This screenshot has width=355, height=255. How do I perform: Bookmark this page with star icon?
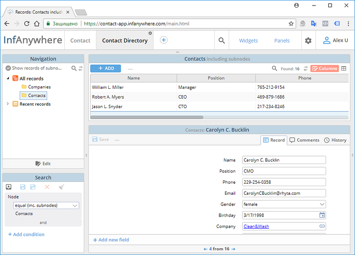tap(291, 23)
